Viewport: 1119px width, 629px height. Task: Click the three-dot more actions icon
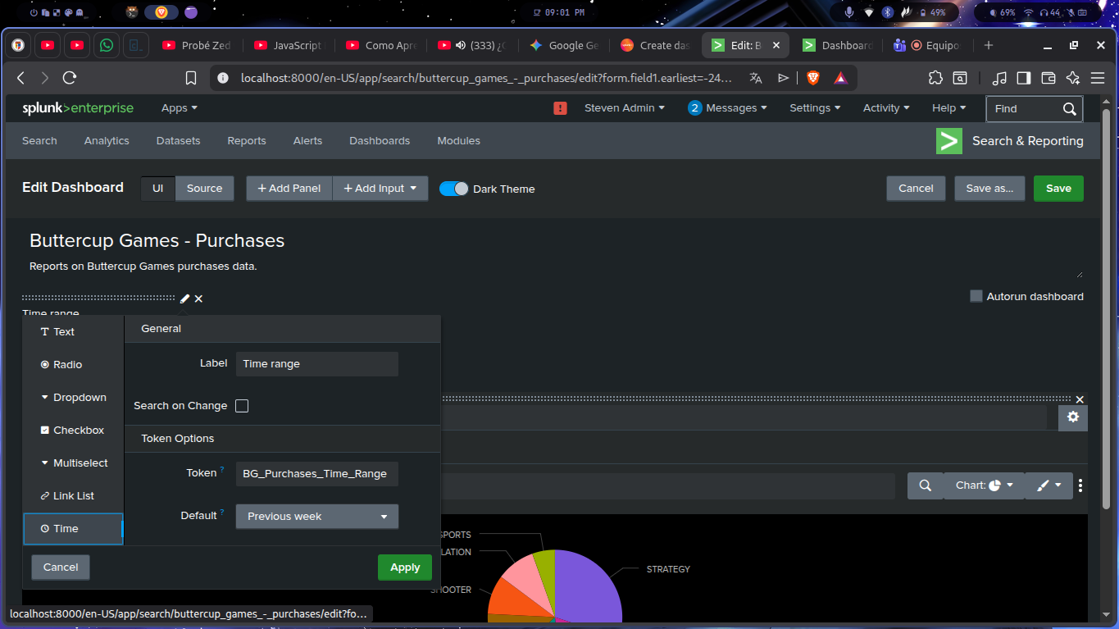pyautogui.click(x=1080, y=485)
